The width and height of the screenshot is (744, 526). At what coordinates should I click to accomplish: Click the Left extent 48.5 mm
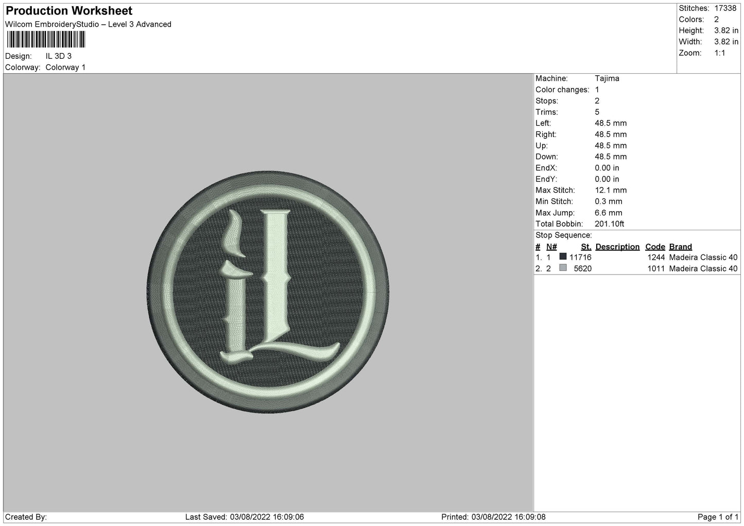(x=611, y=123)
